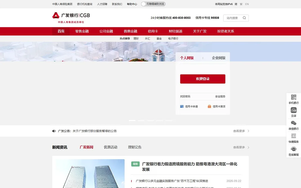Viewport: 301px width, 188px height.
Task: Switch to 优惠活动 tab
Action: tap(111, 147)
